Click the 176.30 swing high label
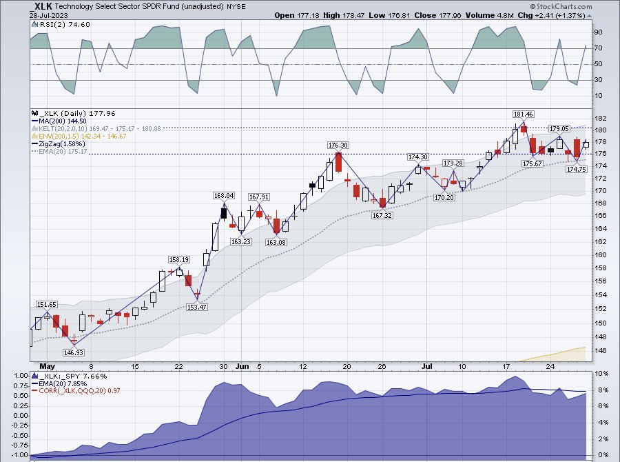The width and height of the screenshot is (620, 462). [x=338, y=145]
